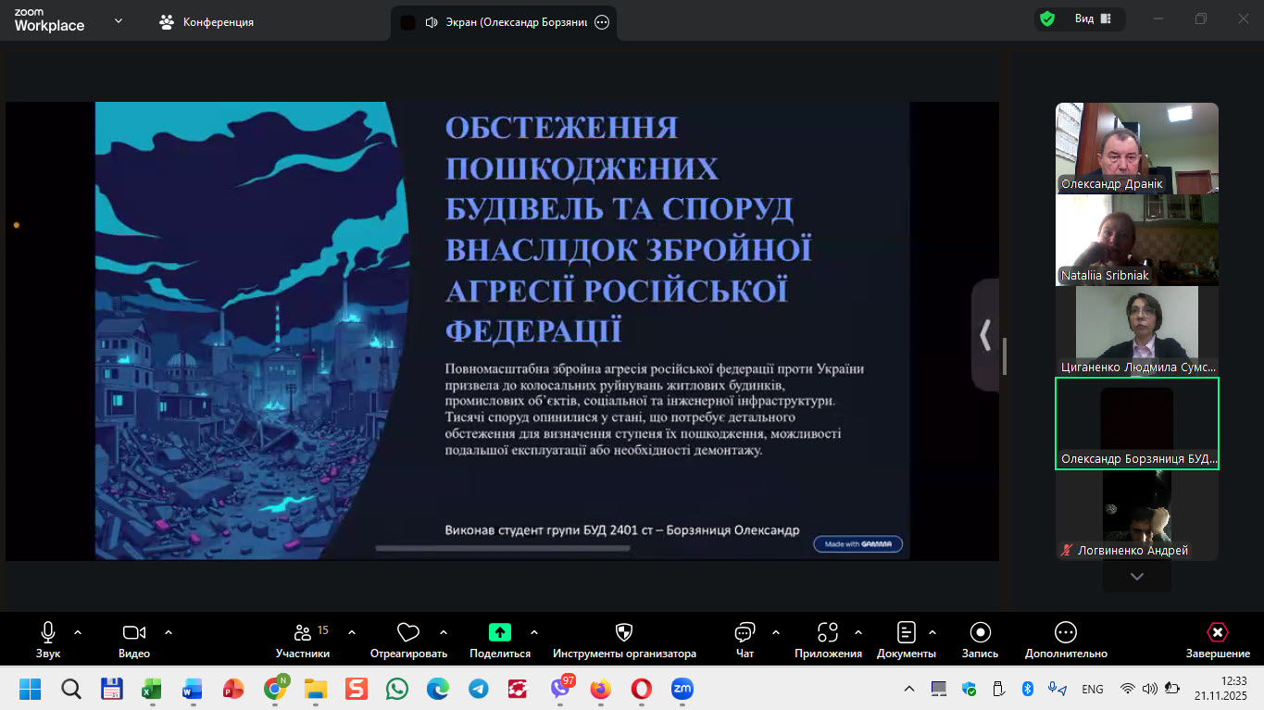Open Приложения apps icon
Screen dimensions: 1264x710
(827, 633)
